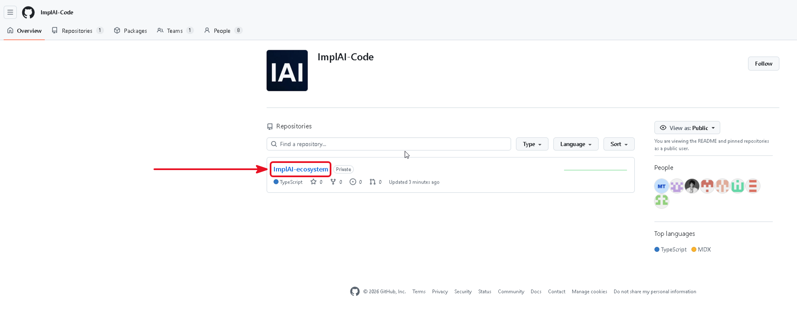Open issues icon for ImplAI-ecosystem
This screenshot has height=315, width=797.
[x=353, y=182]
